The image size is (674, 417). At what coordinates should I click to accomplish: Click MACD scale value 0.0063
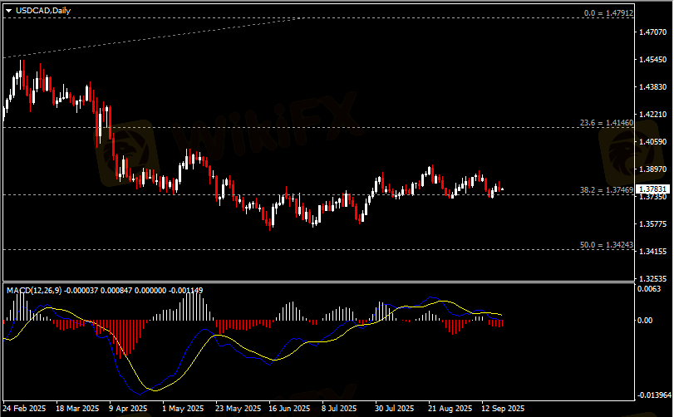click(648, 289)
